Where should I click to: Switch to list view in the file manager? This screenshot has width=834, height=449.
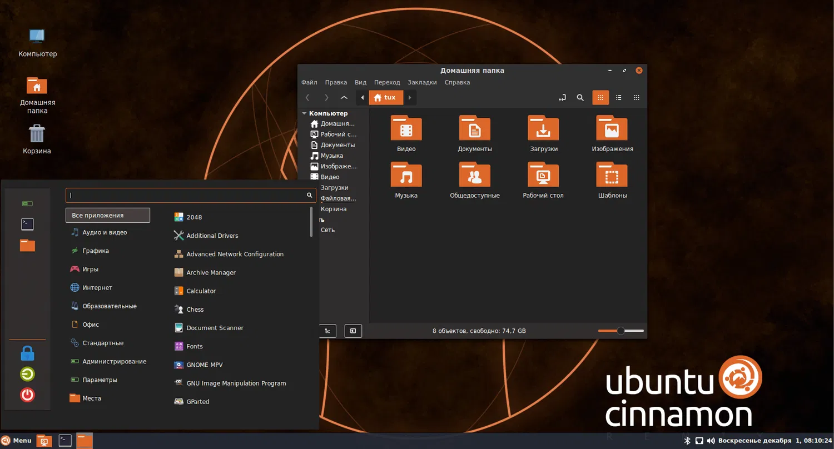[618, 98]
